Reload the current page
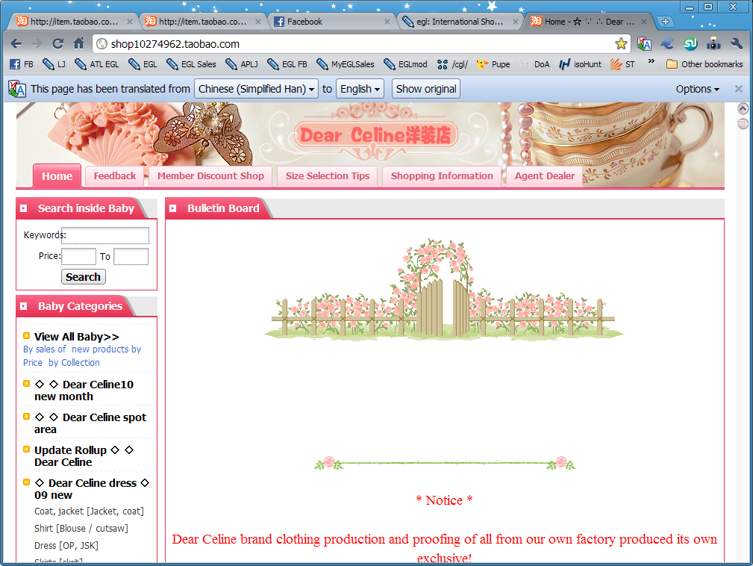This screenshot has width=753, height=566. coord(57,44)
